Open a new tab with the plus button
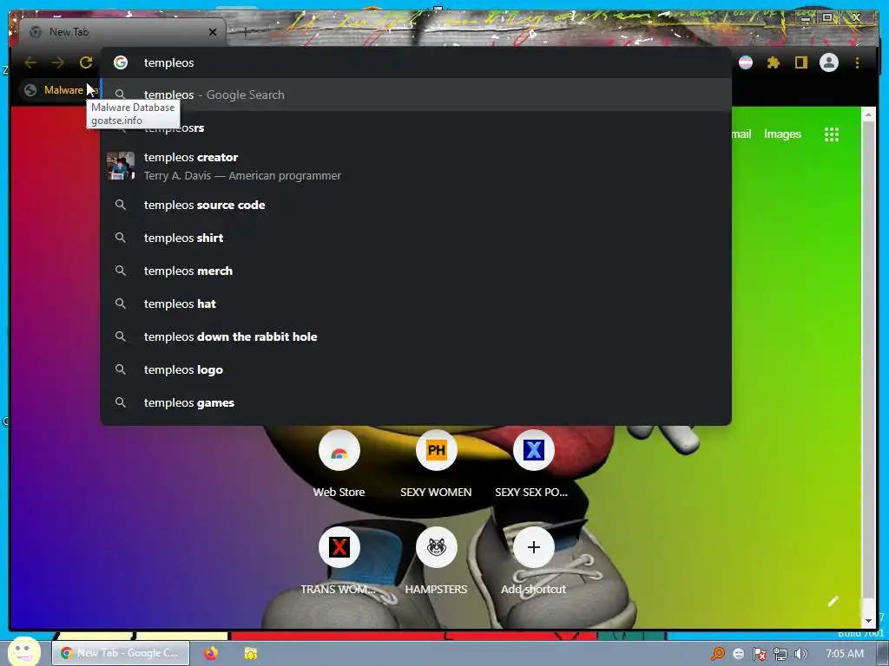This screenshot has width=889, height=666. [x=245, y=32]
